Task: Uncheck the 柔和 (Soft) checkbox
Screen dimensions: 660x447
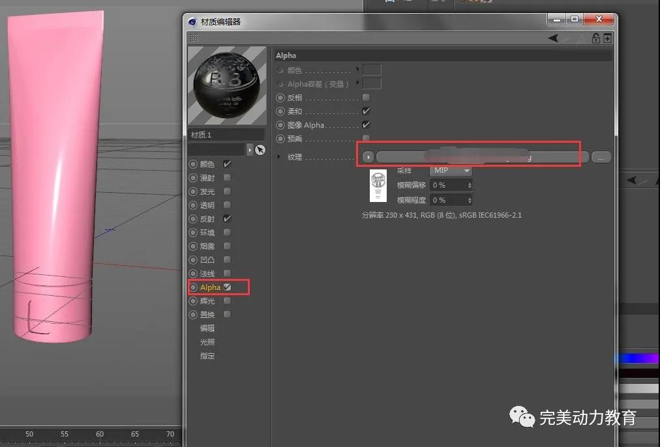Action: tap(366, 111)
